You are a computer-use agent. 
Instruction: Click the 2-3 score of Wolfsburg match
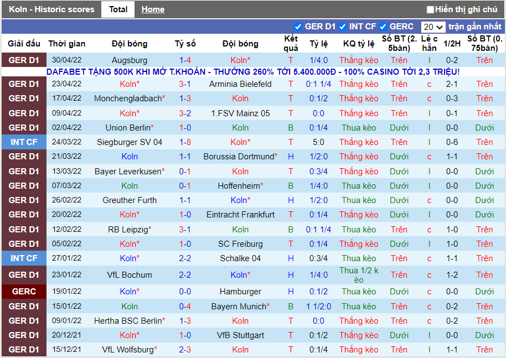pos(185,349)
